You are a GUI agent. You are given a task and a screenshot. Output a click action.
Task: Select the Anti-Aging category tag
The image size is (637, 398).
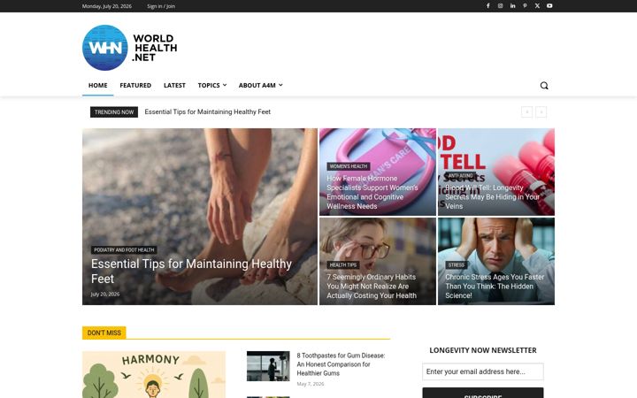click(461, 176)
